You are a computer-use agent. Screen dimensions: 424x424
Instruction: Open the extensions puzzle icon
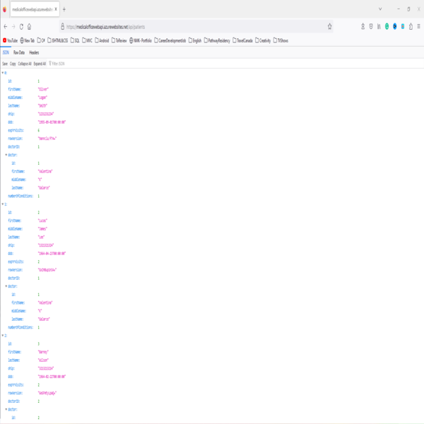coord(411,26)
